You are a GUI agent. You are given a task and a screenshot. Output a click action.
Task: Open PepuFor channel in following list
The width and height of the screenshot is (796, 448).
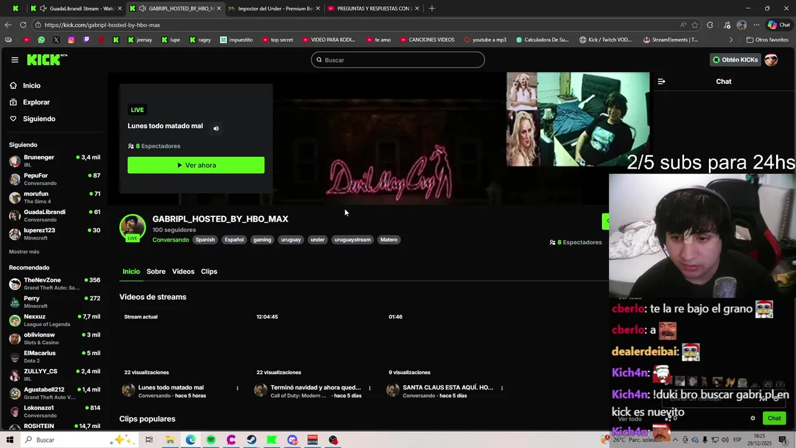(55, 179)
